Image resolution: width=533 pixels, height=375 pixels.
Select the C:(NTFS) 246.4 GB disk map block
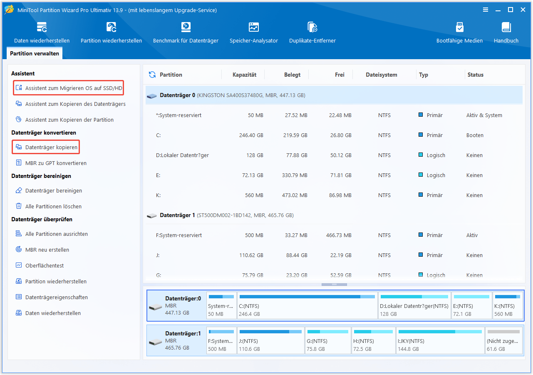point(307,305)
